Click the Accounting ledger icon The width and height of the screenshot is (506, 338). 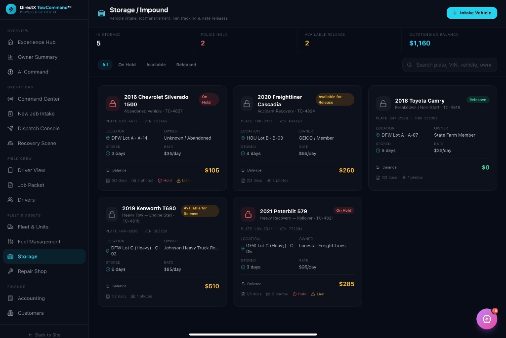tap(10, 299)
